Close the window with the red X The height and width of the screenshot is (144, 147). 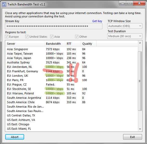coord(139,3)
